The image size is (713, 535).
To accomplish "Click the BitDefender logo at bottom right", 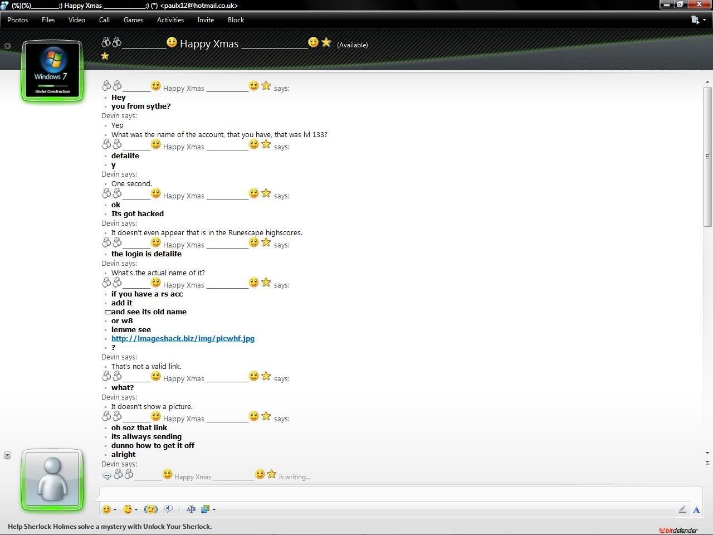I will pyautogui.click(x=678, y=531).
